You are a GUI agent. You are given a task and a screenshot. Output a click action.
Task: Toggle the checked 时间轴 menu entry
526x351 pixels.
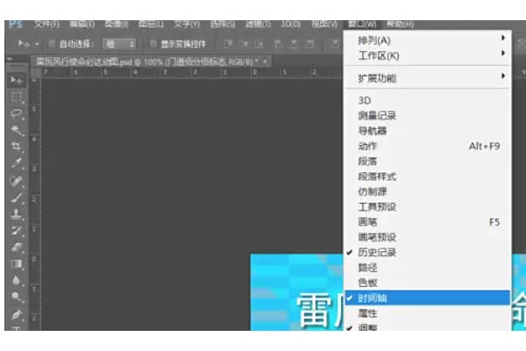(x=428, y=298)
